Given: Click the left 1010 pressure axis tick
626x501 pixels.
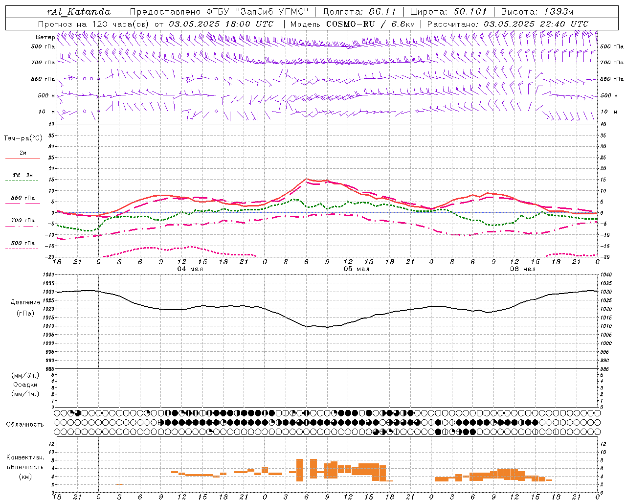Looking at the screenshot, I should (x=48, y=326).
